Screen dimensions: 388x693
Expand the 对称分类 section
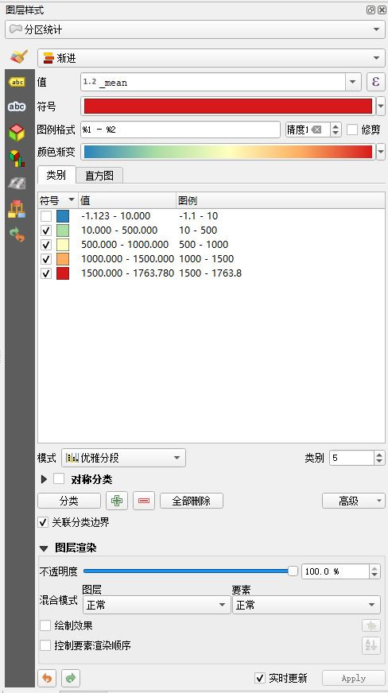click(x=44, y=479)
